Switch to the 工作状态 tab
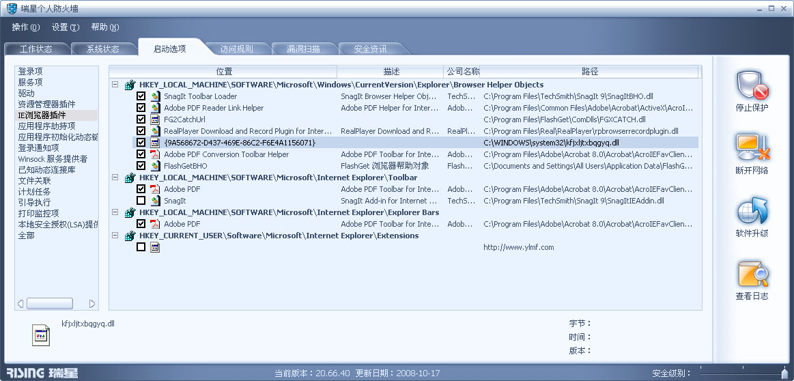Screen dimensions: 794x381 [36, 49]
